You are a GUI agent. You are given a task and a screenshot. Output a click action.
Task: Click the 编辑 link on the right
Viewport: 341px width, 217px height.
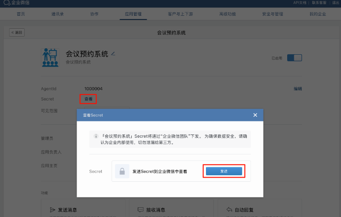click(x=297, y=89)
